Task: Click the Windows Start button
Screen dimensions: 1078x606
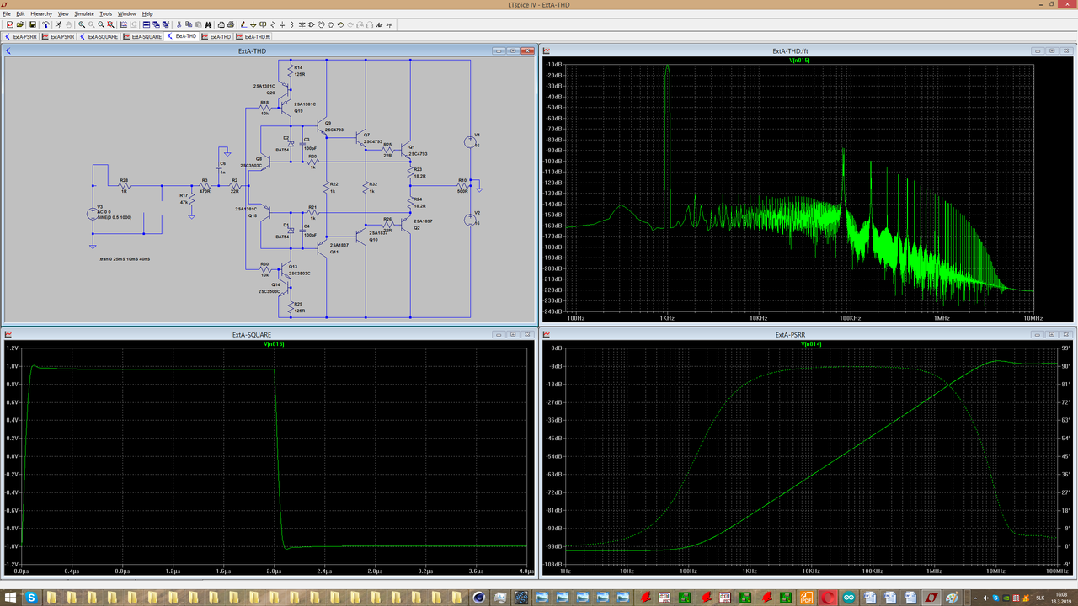Action: pos(8,598)
